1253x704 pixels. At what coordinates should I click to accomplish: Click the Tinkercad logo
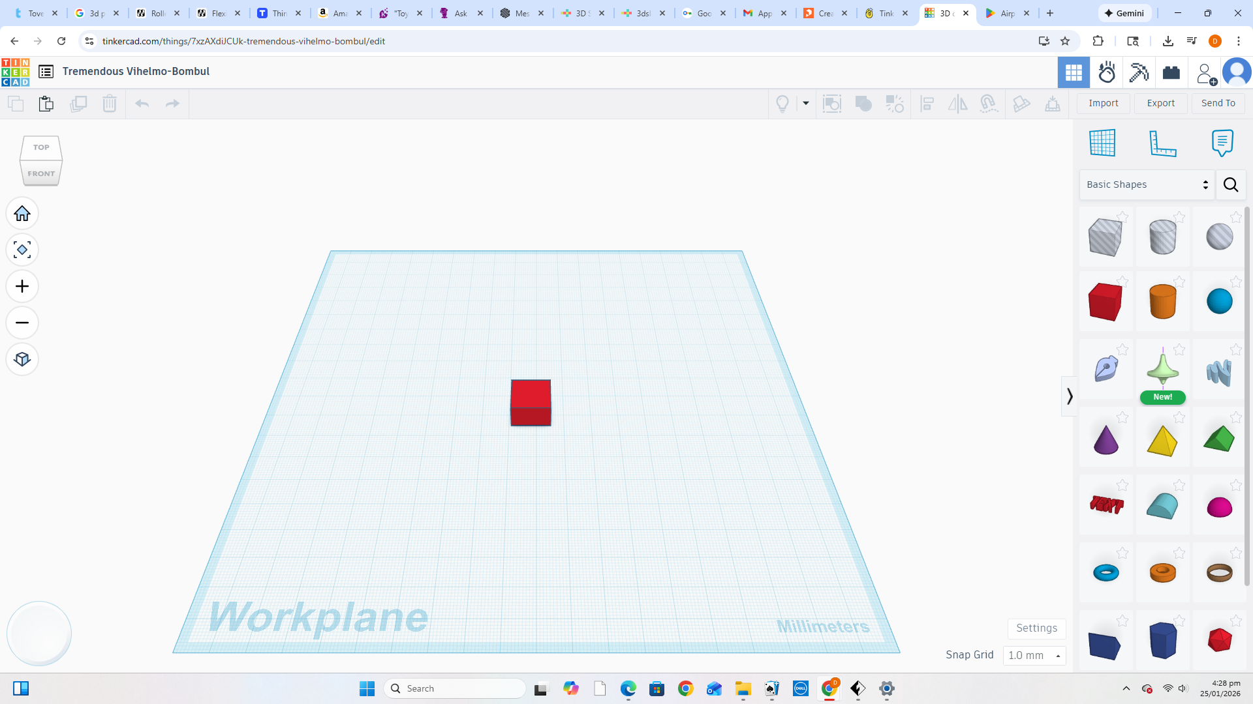[x=15, y=72]
